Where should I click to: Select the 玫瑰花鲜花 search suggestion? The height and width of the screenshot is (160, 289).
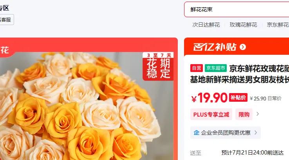click(x=243, y=25)
